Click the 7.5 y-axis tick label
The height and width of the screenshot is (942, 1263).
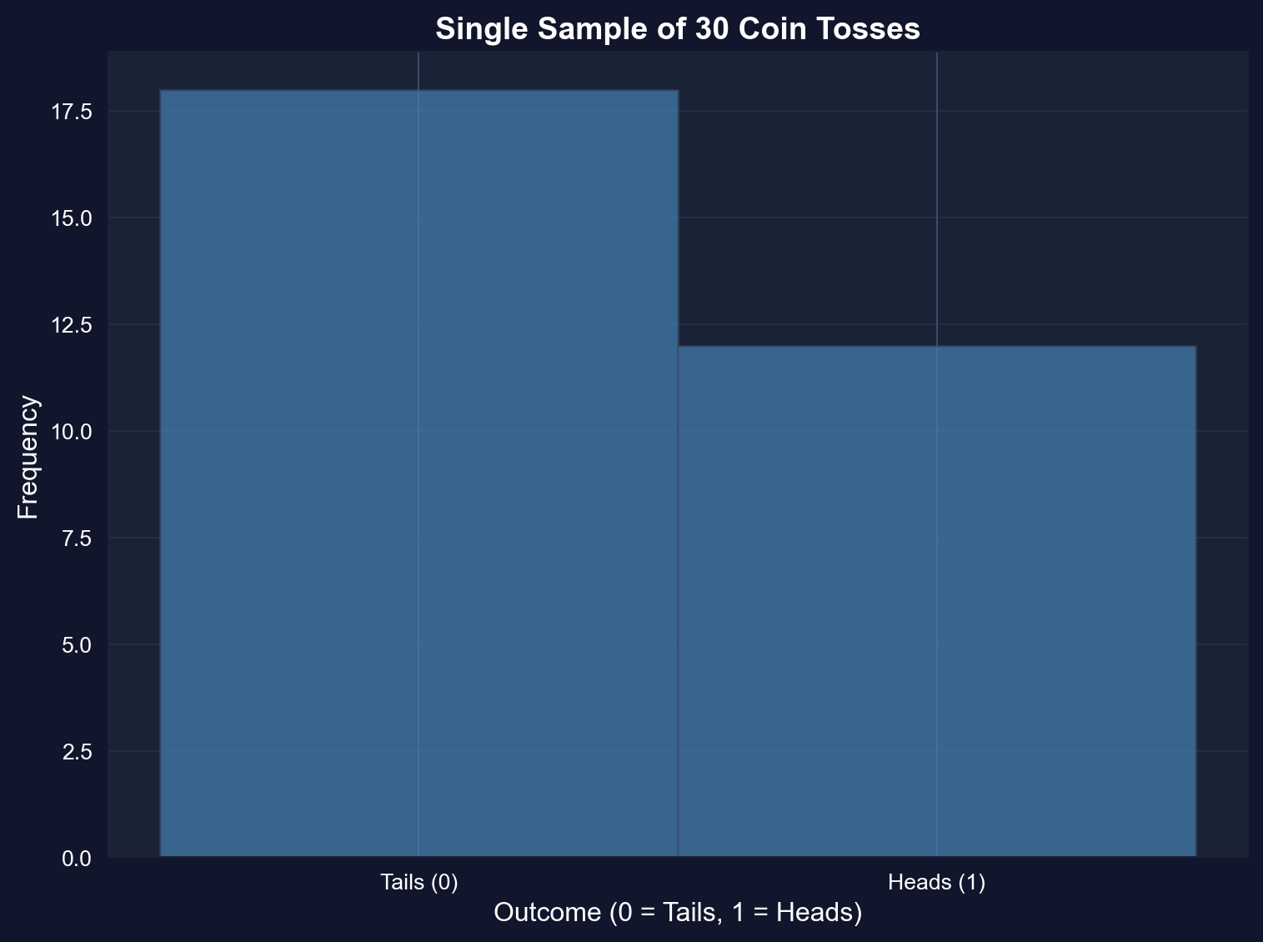click(78, 539)
